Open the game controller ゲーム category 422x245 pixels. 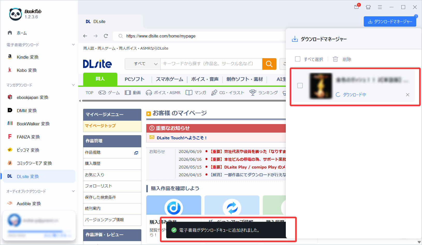click(x=109, y=93)
